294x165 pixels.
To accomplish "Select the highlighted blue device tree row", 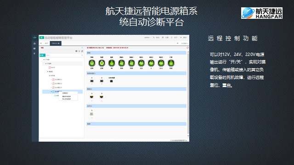I will tap(62, 92).
